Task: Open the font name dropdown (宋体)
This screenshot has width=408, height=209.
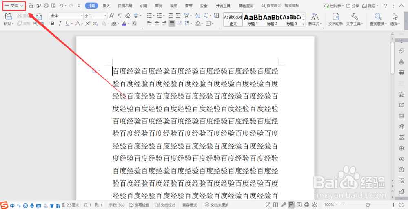Action: 82,16
